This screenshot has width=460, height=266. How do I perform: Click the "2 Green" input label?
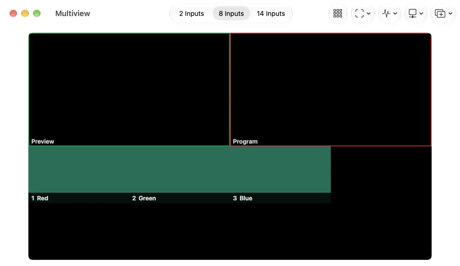[x=144, y=198]
